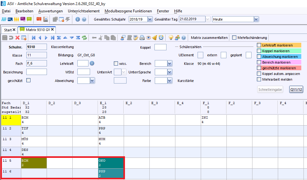Viewport: 307px width, 180px height.
Task: Click the green matrix board toolbar icon
Action: coord(29,19)
